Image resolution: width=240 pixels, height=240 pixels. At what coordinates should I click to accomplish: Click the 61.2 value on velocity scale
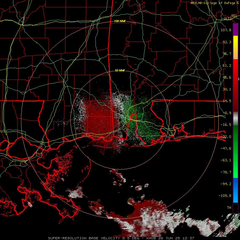227,66
